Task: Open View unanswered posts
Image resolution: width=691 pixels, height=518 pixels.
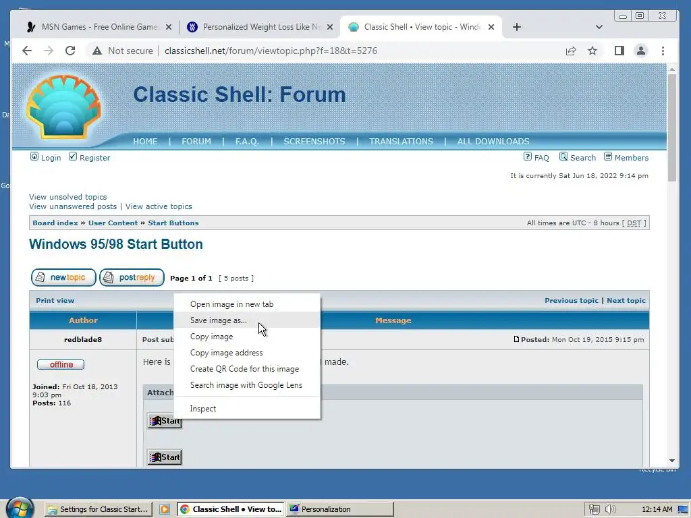Action: click(73, 206)
